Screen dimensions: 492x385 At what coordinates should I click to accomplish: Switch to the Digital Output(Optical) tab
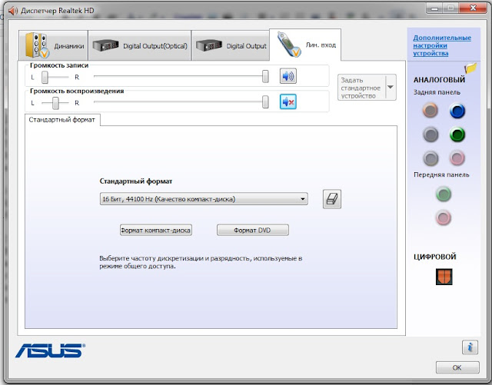point(140,45)
